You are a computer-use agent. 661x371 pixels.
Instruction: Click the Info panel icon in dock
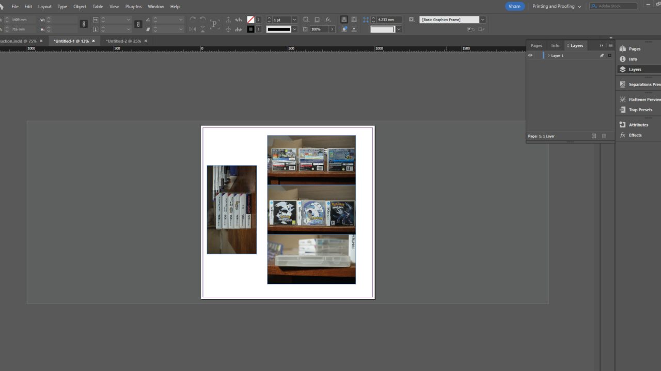point(623,59)
